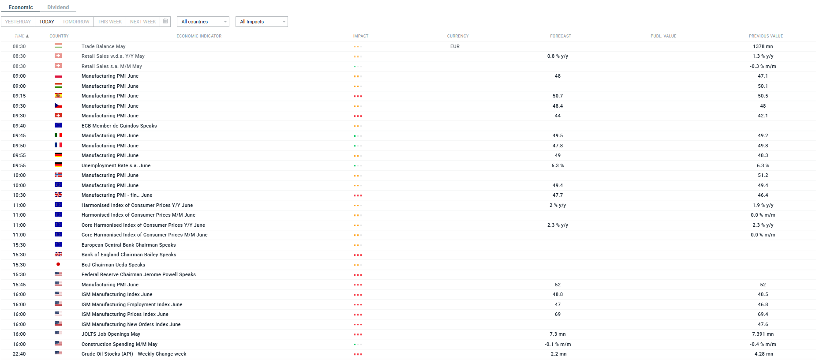Select the TODAY date filter
The image size is (816, 360).
(x=47, y=22)
